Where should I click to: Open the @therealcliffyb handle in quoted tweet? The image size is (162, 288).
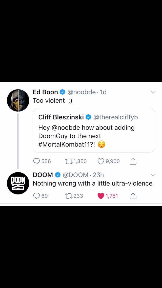coord(116,117)
